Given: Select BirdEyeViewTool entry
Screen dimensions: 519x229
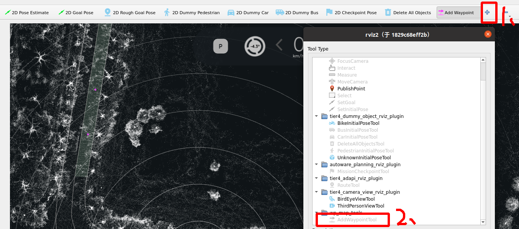Looking at the screenshot, I should tap(352, 199).
